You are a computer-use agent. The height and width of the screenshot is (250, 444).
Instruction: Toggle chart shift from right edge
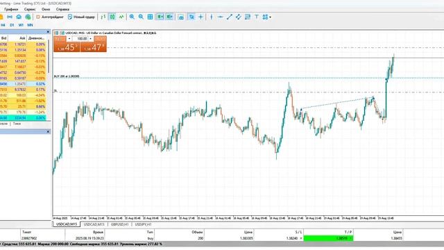[169, 17]
